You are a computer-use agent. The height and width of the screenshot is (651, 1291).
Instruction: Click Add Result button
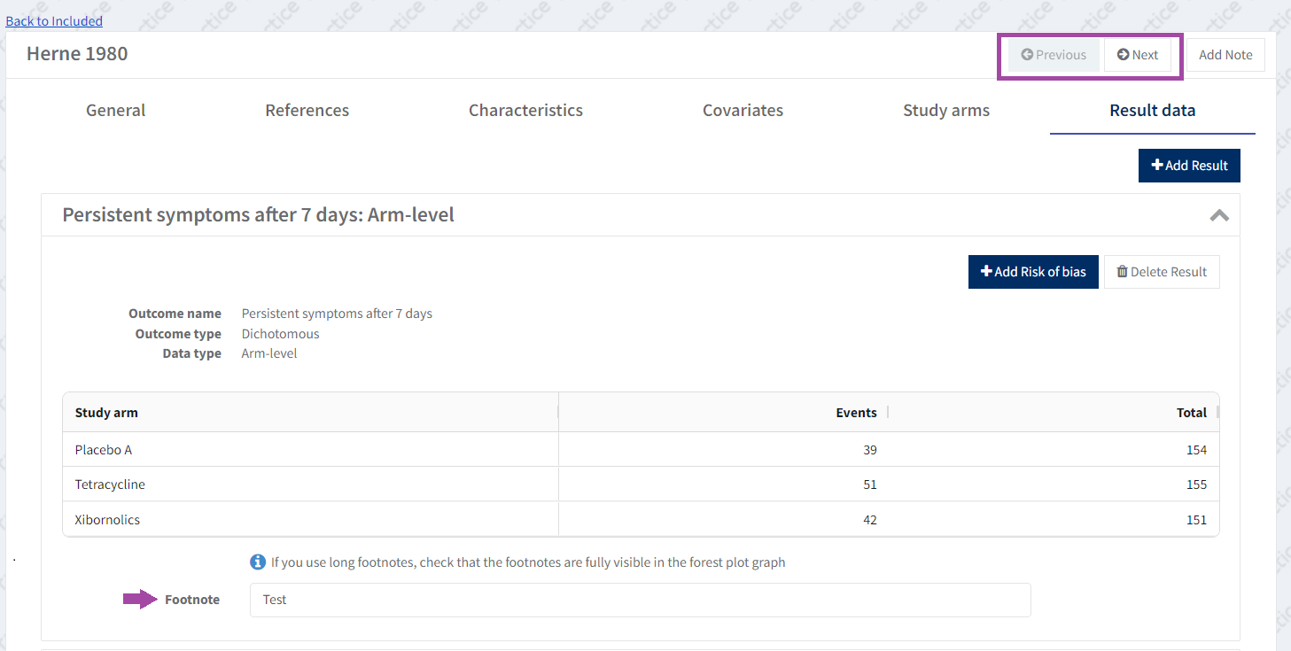point(1188,166)
